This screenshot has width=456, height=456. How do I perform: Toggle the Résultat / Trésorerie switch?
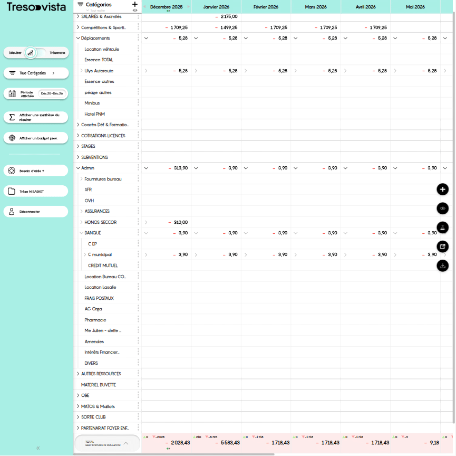click(31, 53)
